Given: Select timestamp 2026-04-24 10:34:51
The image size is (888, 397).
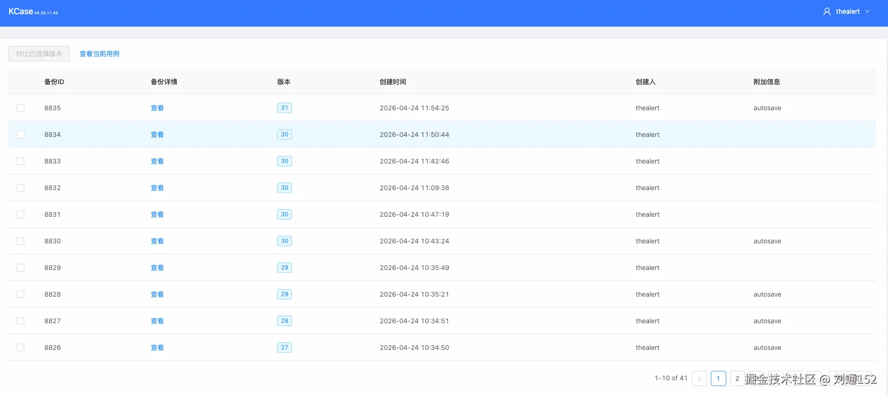Looking at the screenshot, I should 414,321.
